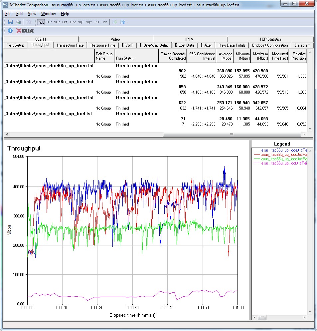This screenshot has height=331, width=317.
Task: Click the green export icon in toolbar
Action: point(115,22)
